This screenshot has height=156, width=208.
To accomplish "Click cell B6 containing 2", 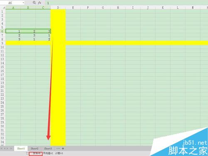I will pyautogui.click(x=28, y=31).
